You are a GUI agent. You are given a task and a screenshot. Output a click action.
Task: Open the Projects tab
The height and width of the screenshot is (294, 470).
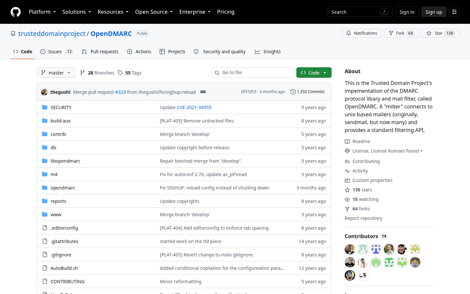coord(172,52)
